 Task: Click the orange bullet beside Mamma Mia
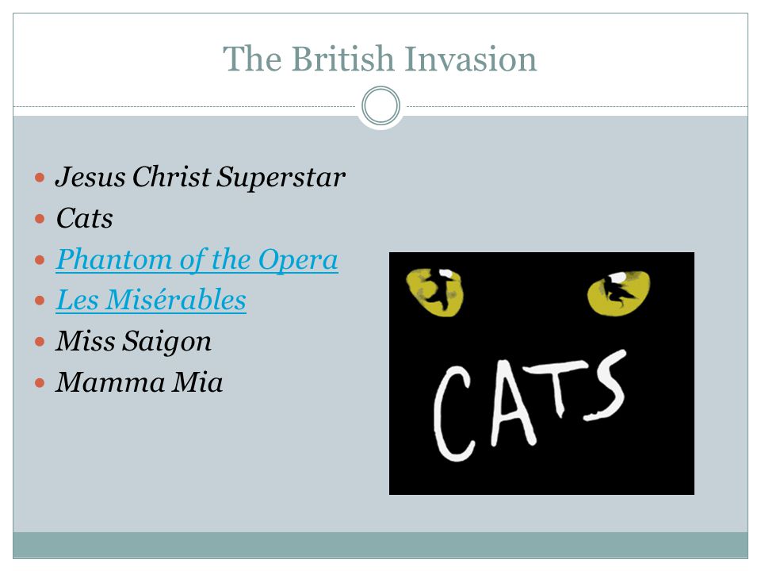click(x=40, y=383)
